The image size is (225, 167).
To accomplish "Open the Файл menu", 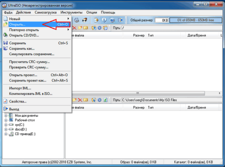I will 8,13.
